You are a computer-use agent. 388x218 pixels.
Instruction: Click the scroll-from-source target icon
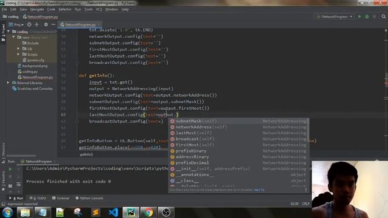click(x=29, y=24)
